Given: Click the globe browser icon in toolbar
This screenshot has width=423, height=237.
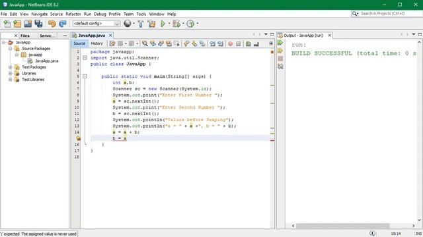Looking at the screenshot, I should [128, 24].
